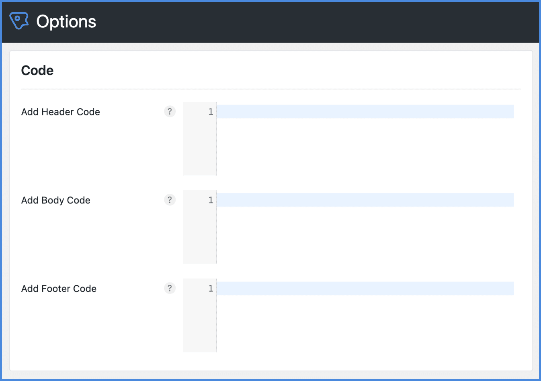The width and height of the screenshot is (541, 381).
Task: Click the question mark beside Add Header Code
Action: (170, 111)
